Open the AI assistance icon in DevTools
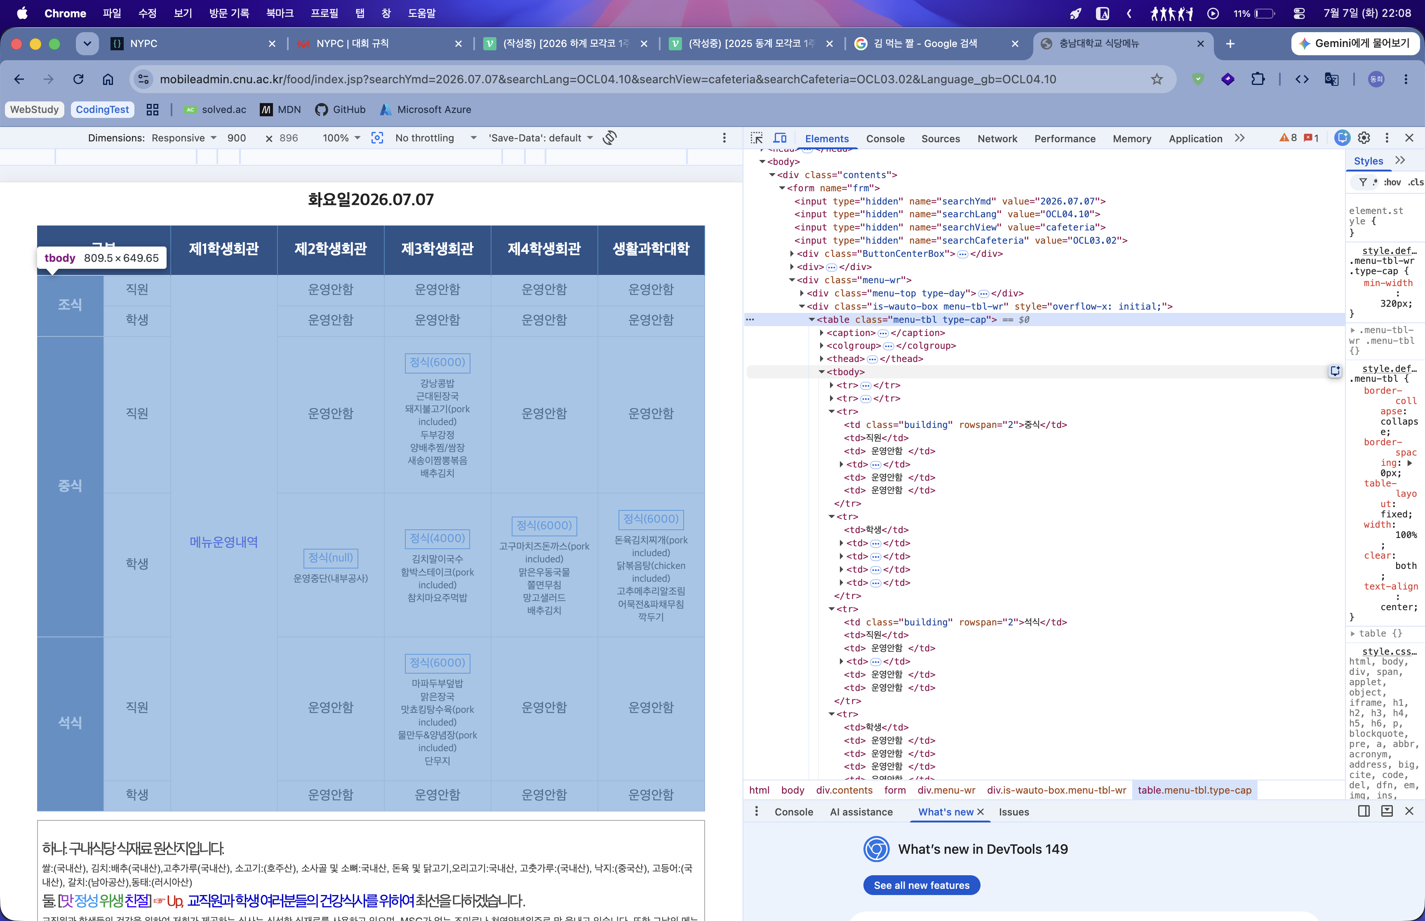Screen dimensions: 1425x921 (x=1342, y=138)
